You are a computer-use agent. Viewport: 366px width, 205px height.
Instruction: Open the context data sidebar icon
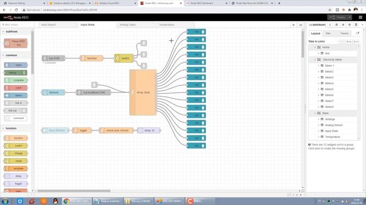coord(356,24)
